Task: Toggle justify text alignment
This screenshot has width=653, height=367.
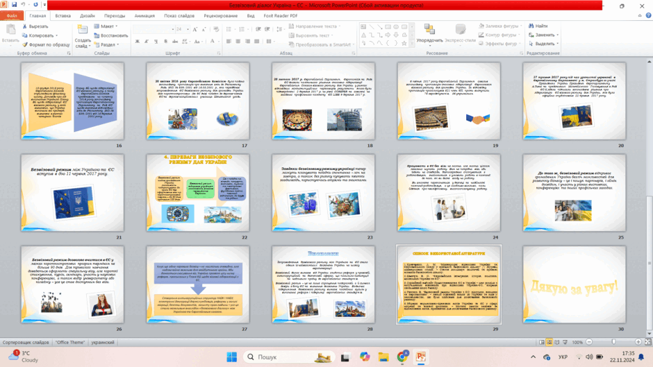Action: coord(256,42)
